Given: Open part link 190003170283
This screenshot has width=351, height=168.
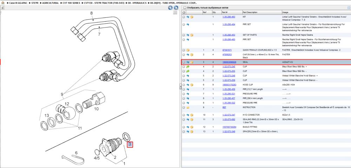Looking at the screenshot, I should (x=229, y=85).
